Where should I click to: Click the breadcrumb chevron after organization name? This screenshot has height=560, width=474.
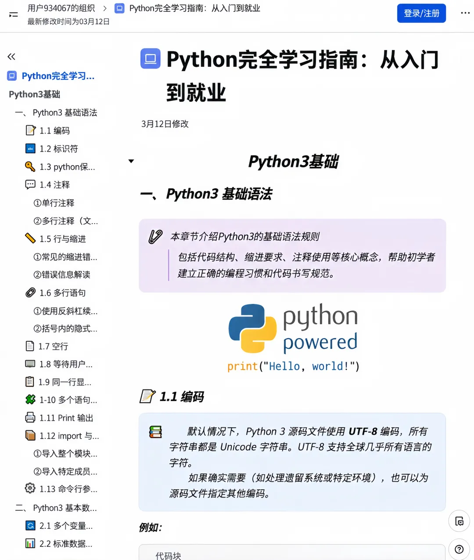coord(104,8)
